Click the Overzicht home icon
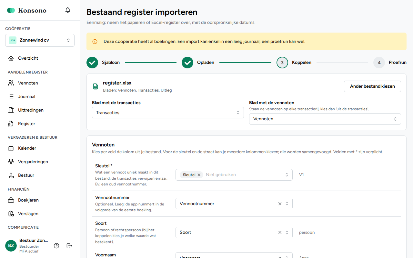The width and height of the screenshot is (413, 258). (11, 58)
